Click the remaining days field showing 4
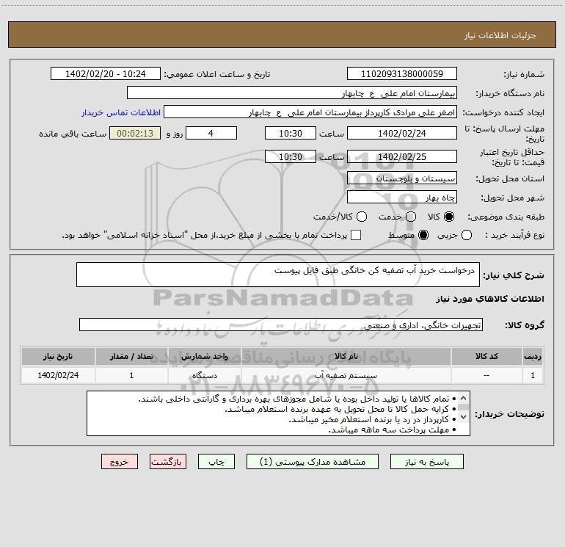The image size is (565, 547). (211, 133)
